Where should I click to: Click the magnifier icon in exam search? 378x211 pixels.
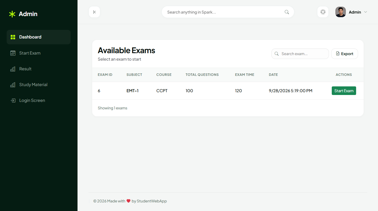276,54
